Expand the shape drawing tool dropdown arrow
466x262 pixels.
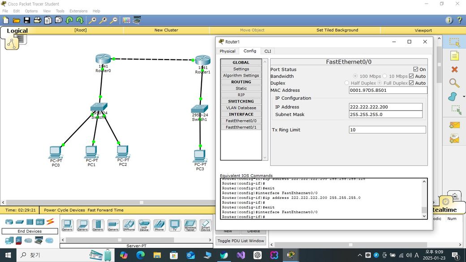[x=463, y=97]
